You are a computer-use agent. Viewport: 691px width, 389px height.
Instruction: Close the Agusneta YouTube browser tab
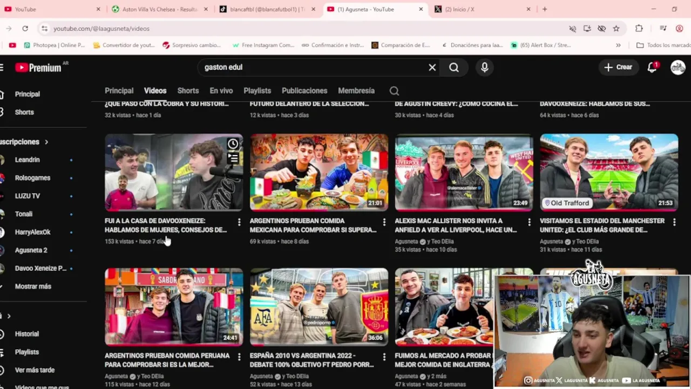point(421,9)
